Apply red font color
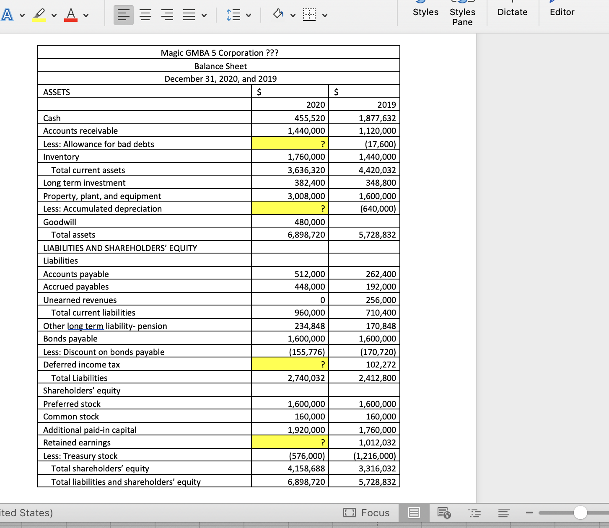 71,15
